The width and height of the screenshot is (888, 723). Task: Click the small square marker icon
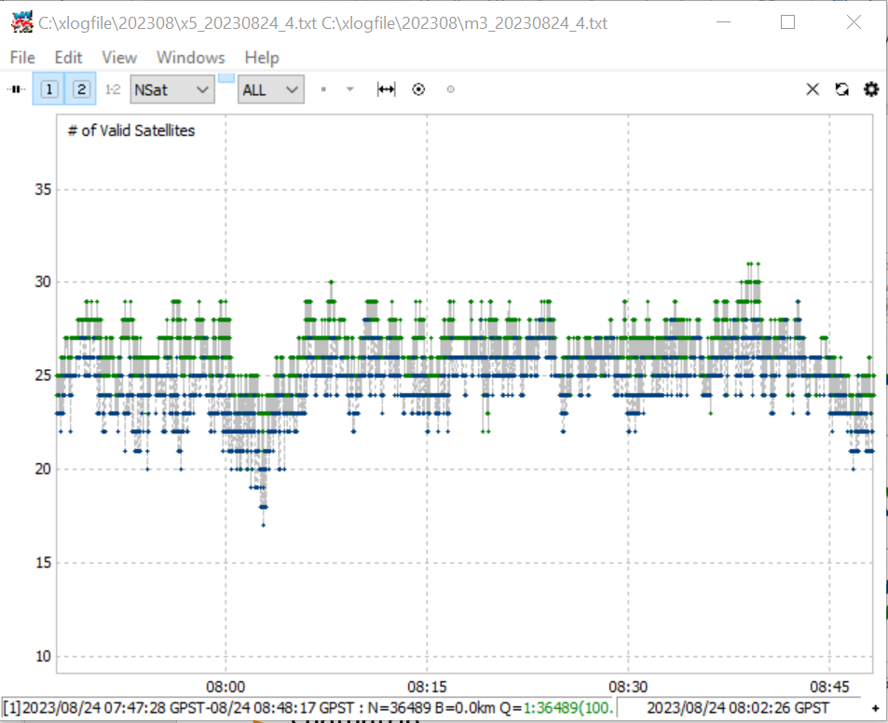pos(323,89)
